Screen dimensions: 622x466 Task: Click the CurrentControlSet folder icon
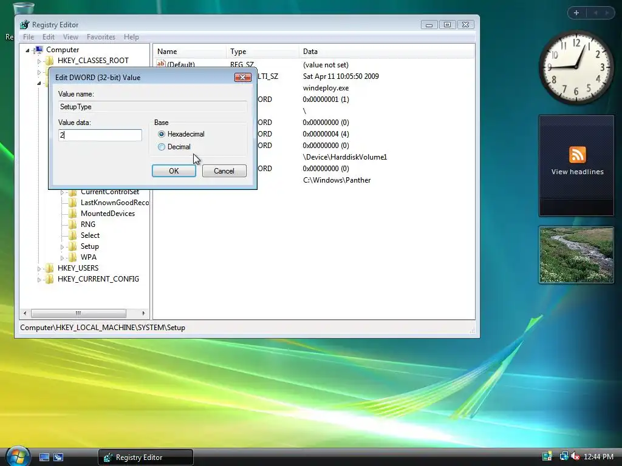pos(73,192)
